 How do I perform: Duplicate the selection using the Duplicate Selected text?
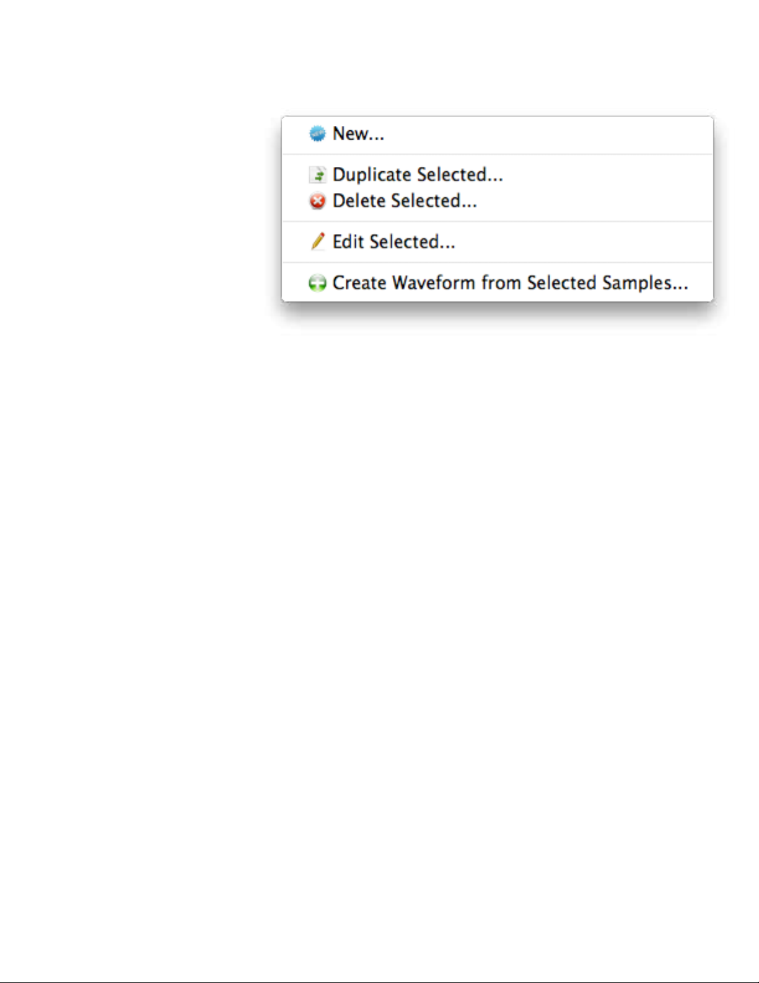point(418,175)
